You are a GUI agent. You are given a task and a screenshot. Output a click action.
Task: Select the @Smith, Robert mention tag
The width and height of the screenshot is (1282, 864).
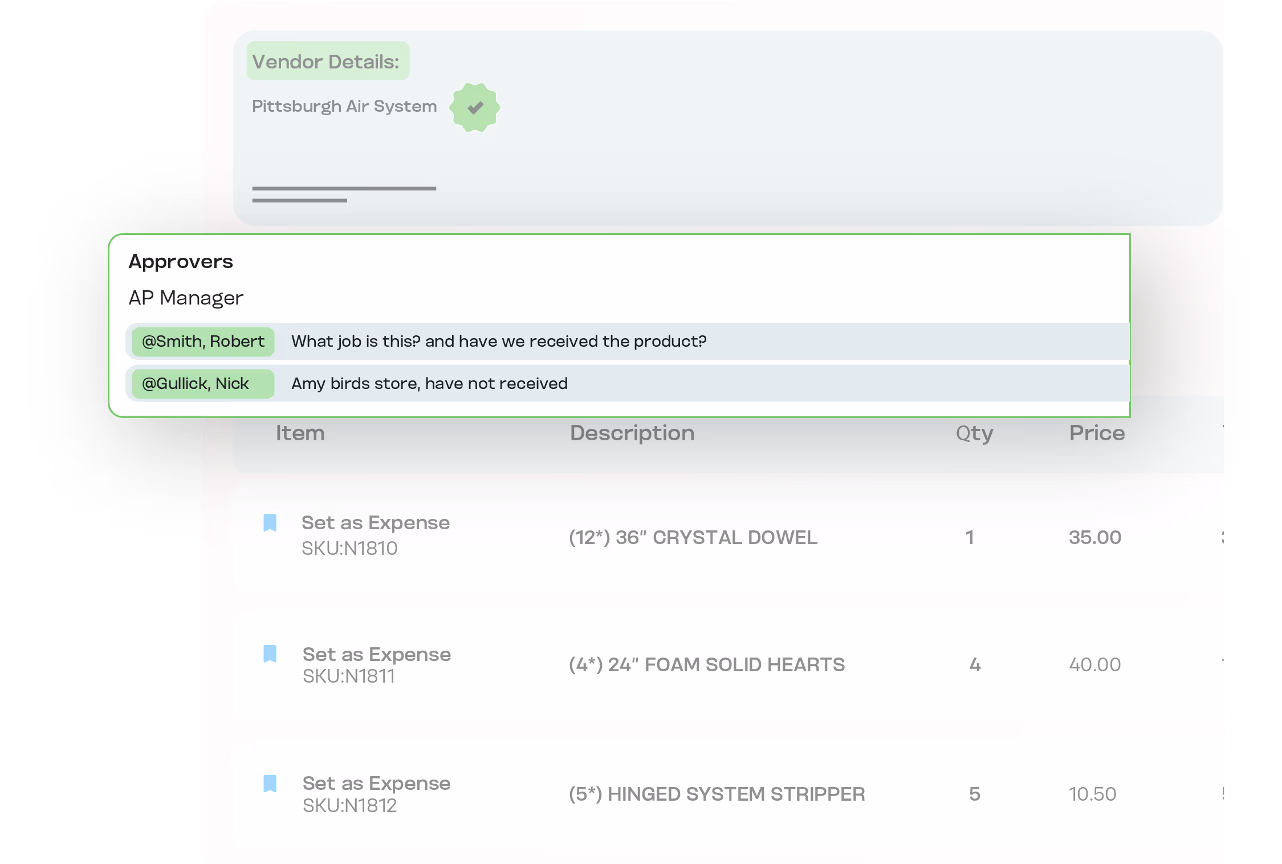coord(203,342)
